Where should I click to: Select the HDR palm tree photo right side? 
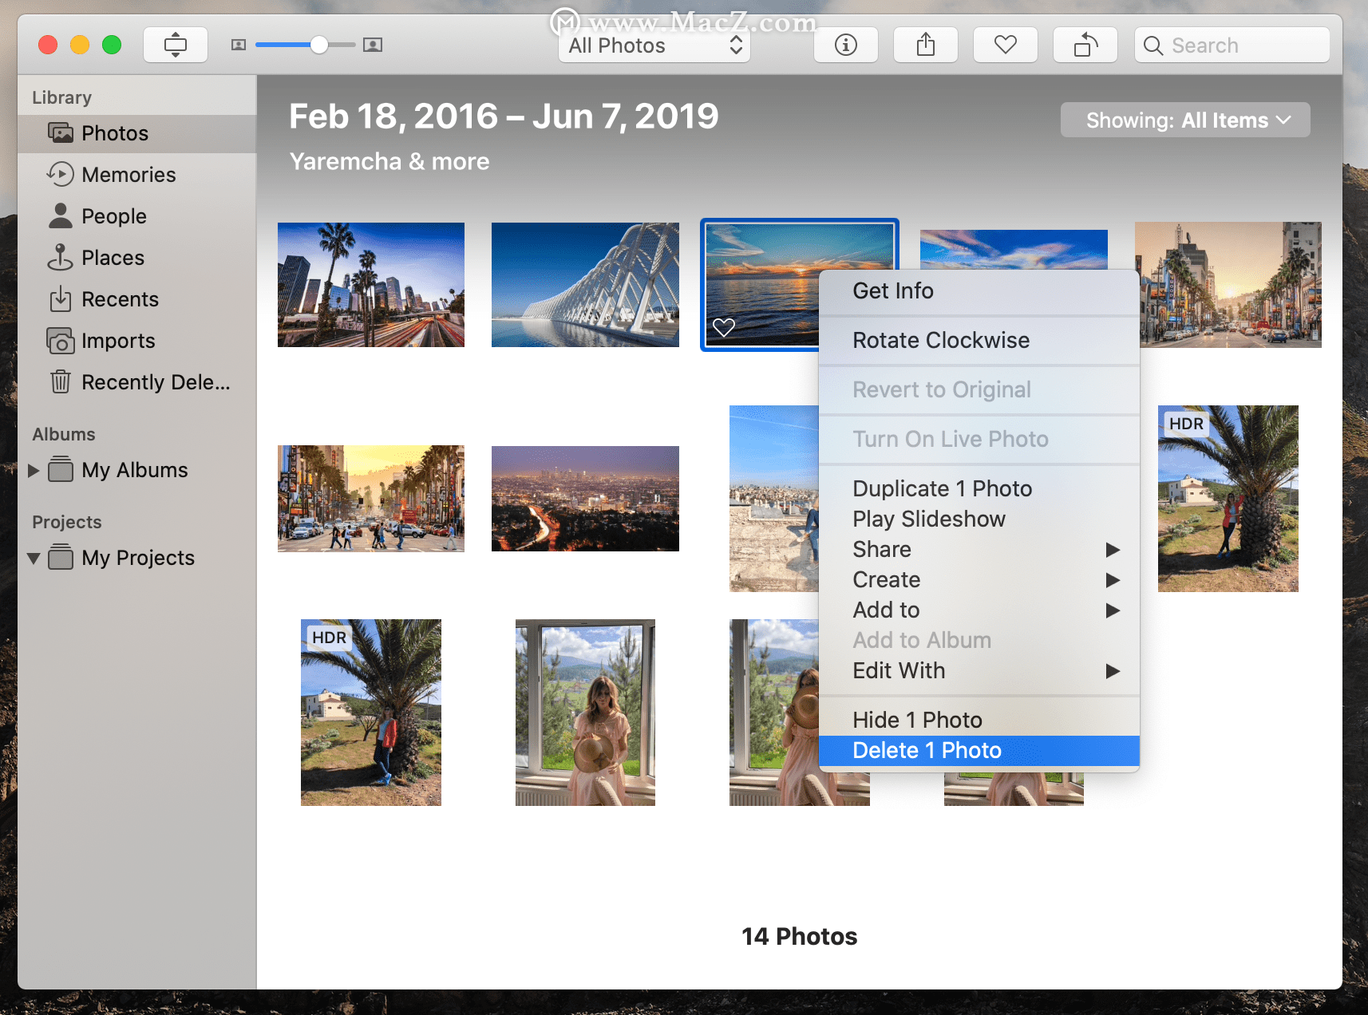point(1228,499)
